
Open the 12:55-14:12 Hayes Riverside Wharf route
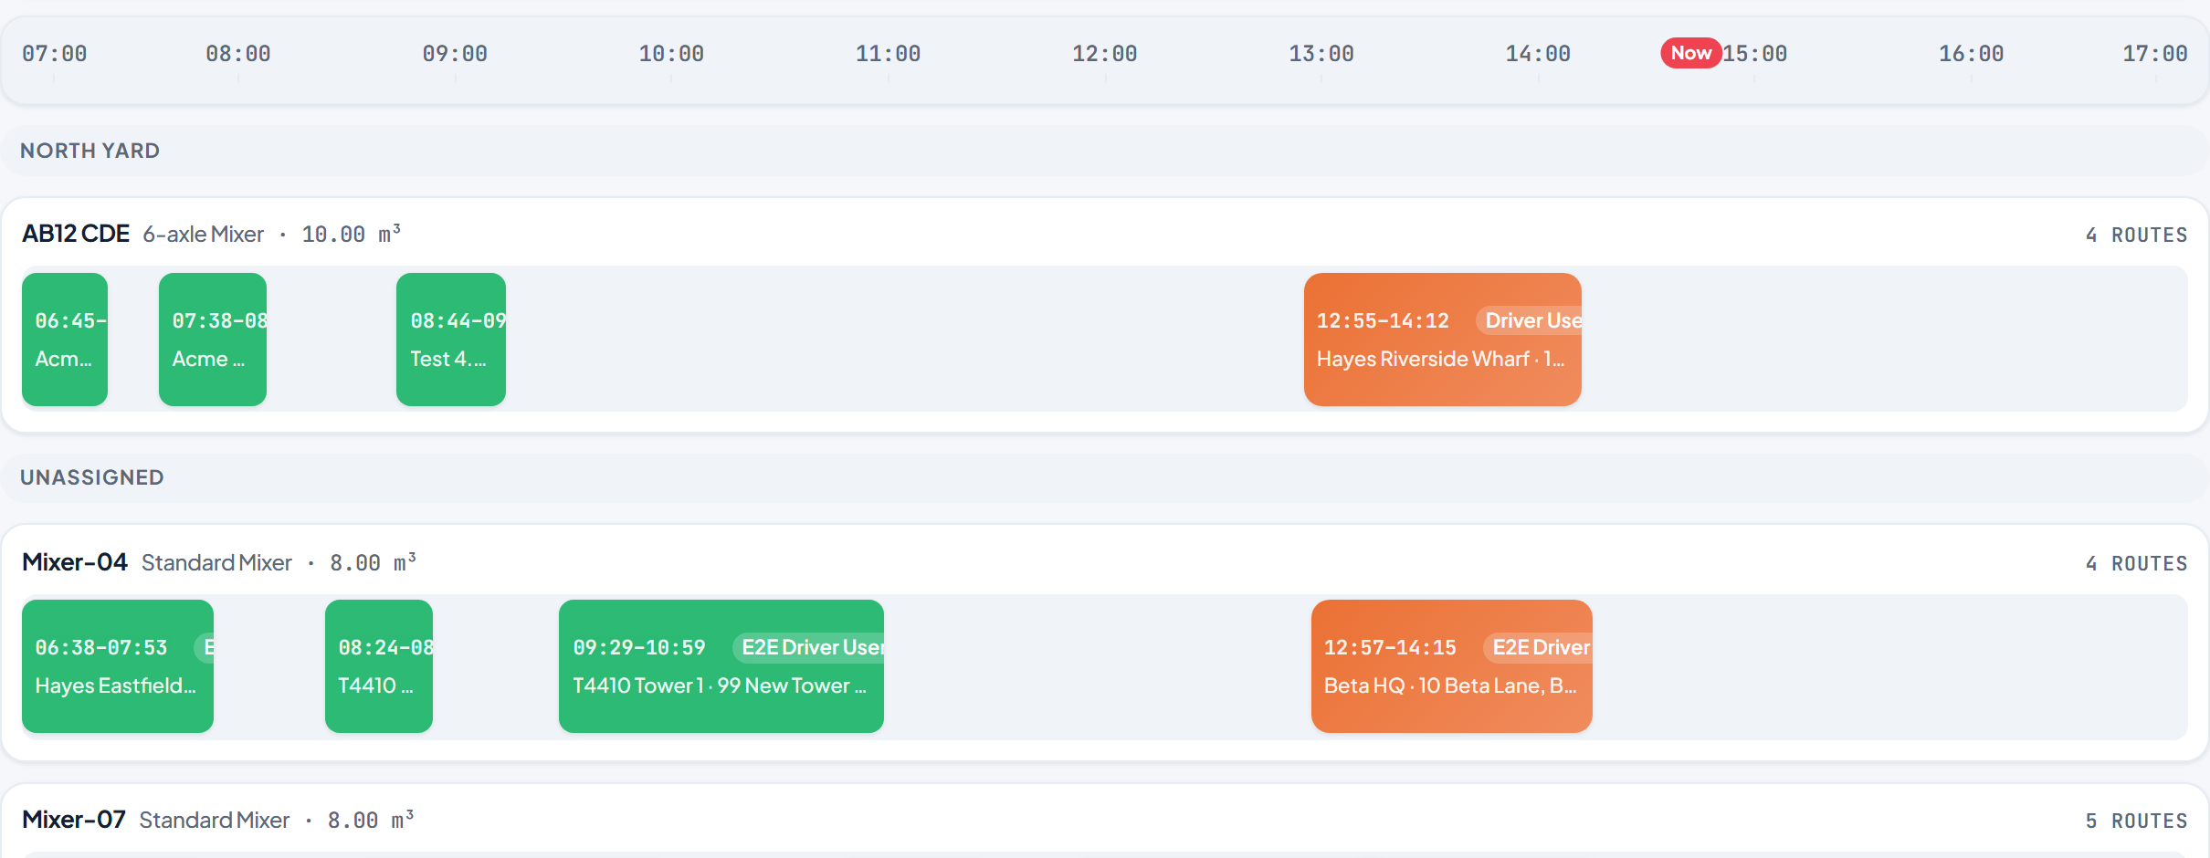click(1443, 340)
